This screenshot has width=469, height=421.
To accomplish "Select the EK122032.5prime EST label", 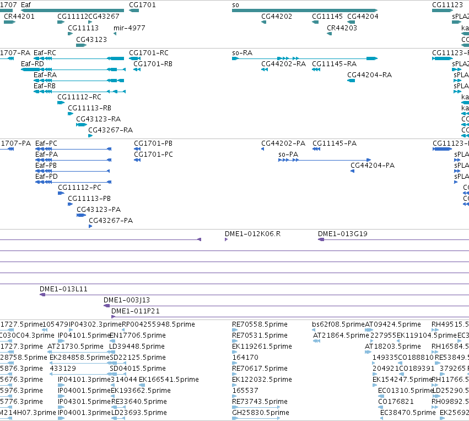I will pos(262,380).
